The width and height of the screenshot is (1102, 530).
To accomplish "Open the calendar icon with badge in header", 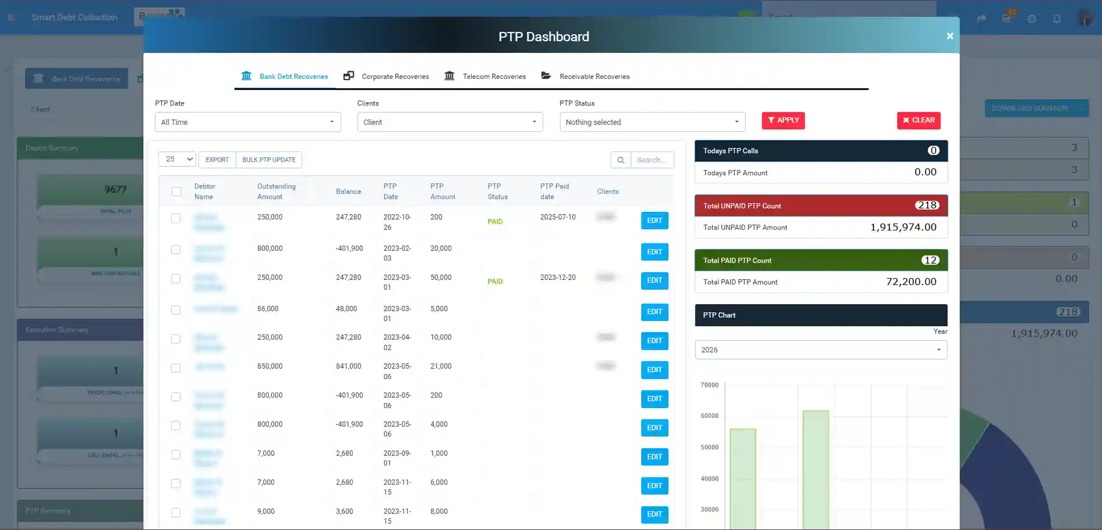I will 1007,18.
